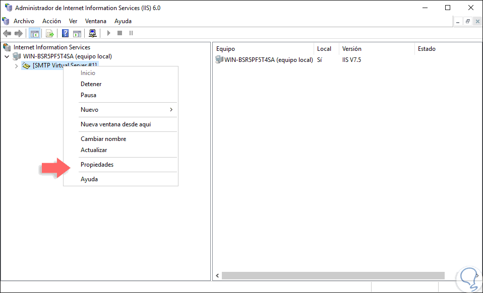This screenshot has width=483, height=293.
Task: Choose Pausa in the context menu
Action: (121, 95)
